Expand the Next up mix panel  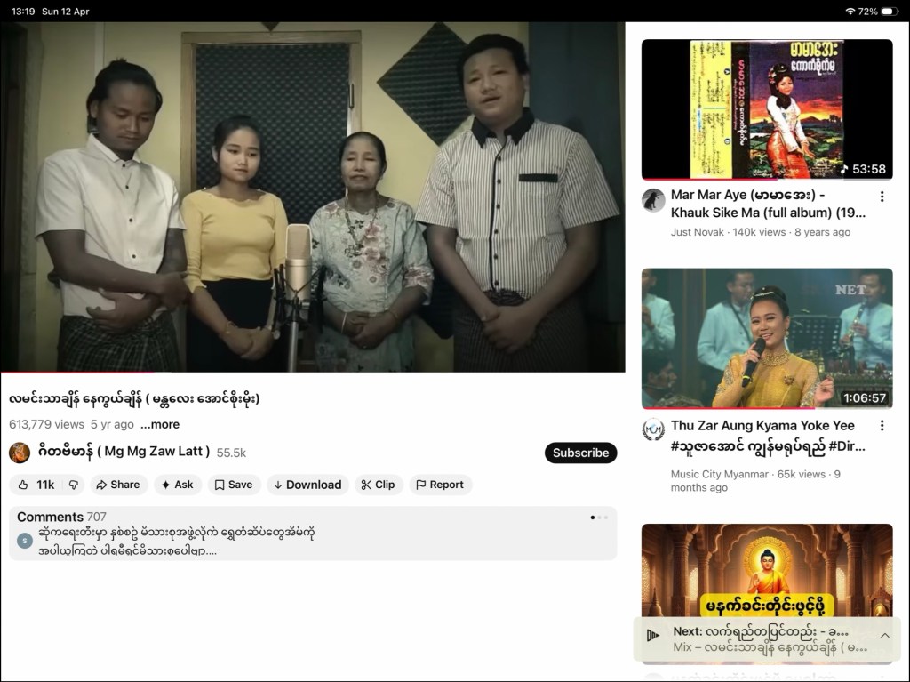pyautogui.click(x=885, y=635)
